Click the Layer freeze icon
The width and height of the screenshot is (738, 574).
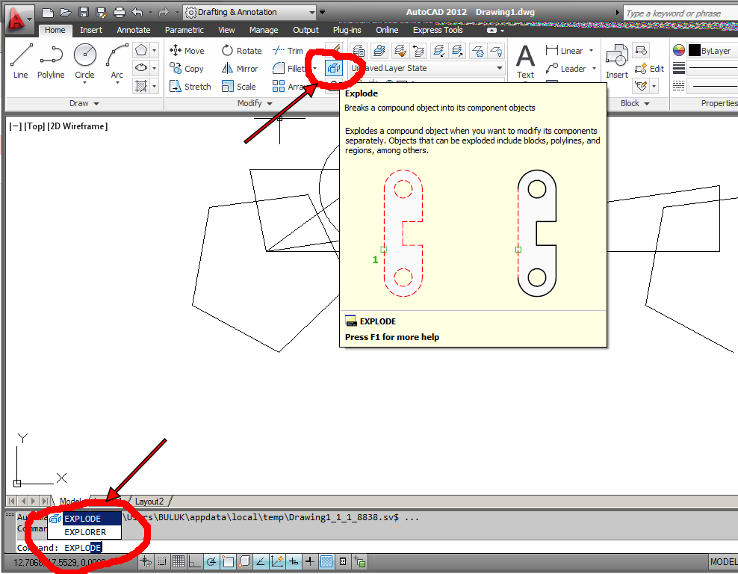(478, 50)
